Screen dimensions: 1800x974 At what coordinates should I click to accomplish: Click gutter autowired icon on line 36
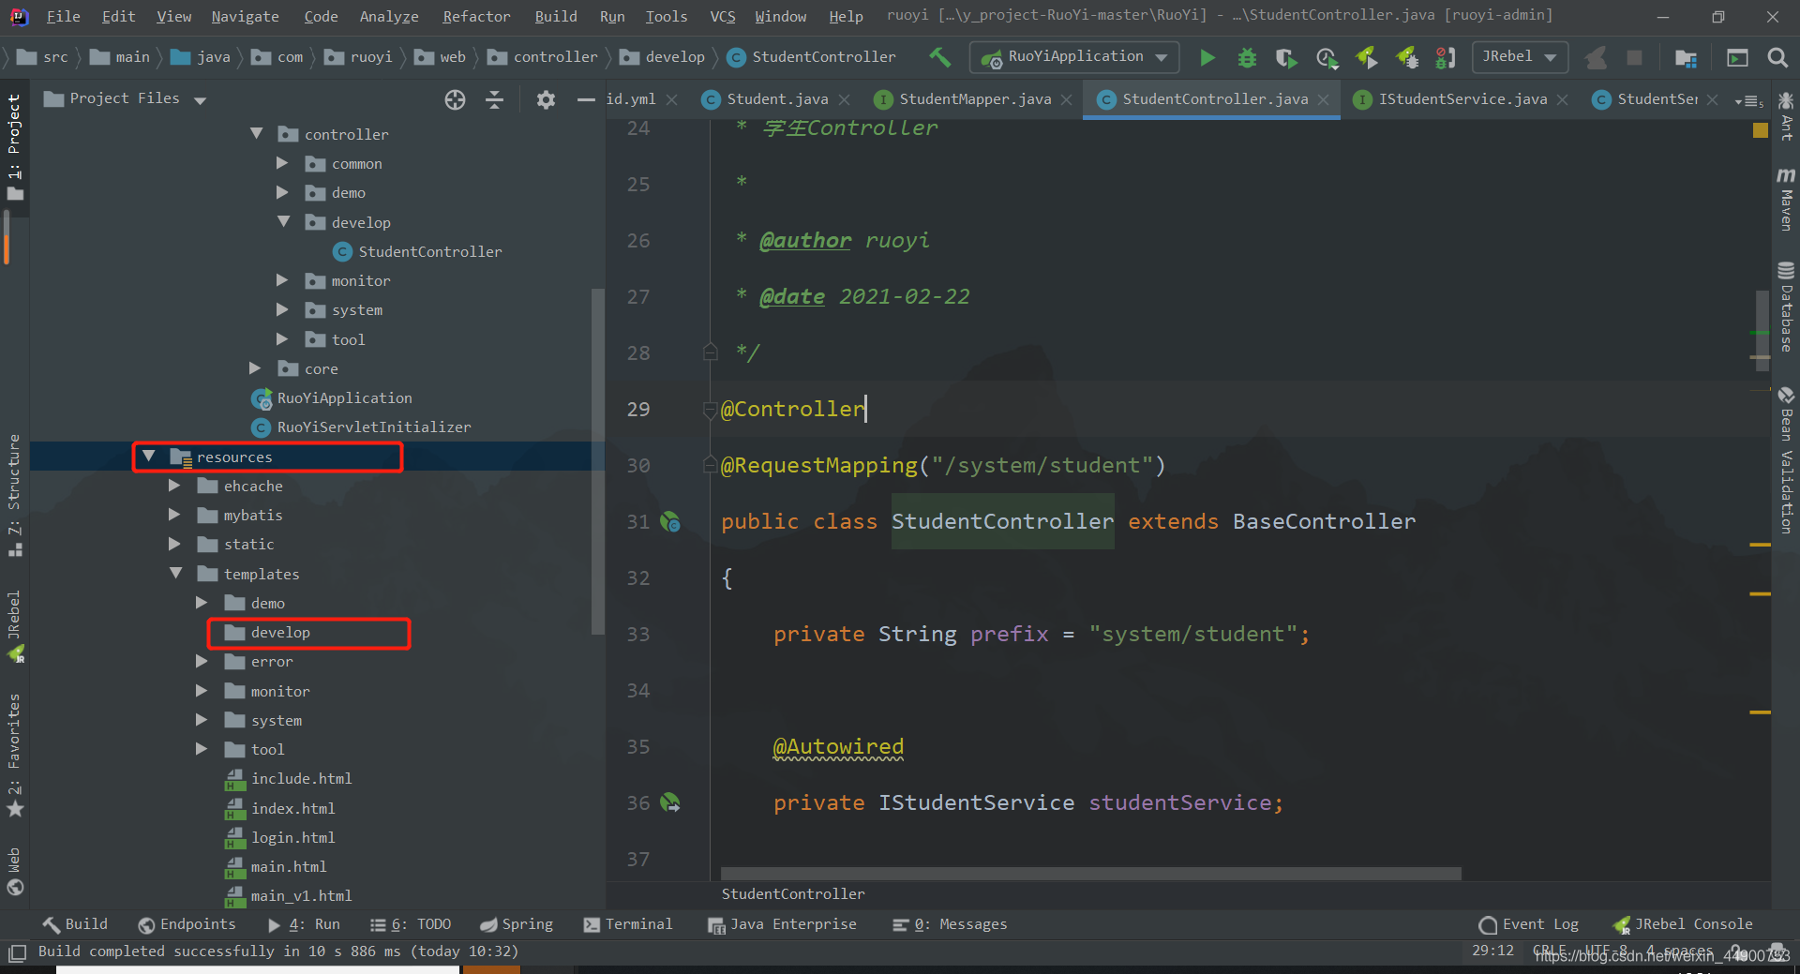click(670, 803)
